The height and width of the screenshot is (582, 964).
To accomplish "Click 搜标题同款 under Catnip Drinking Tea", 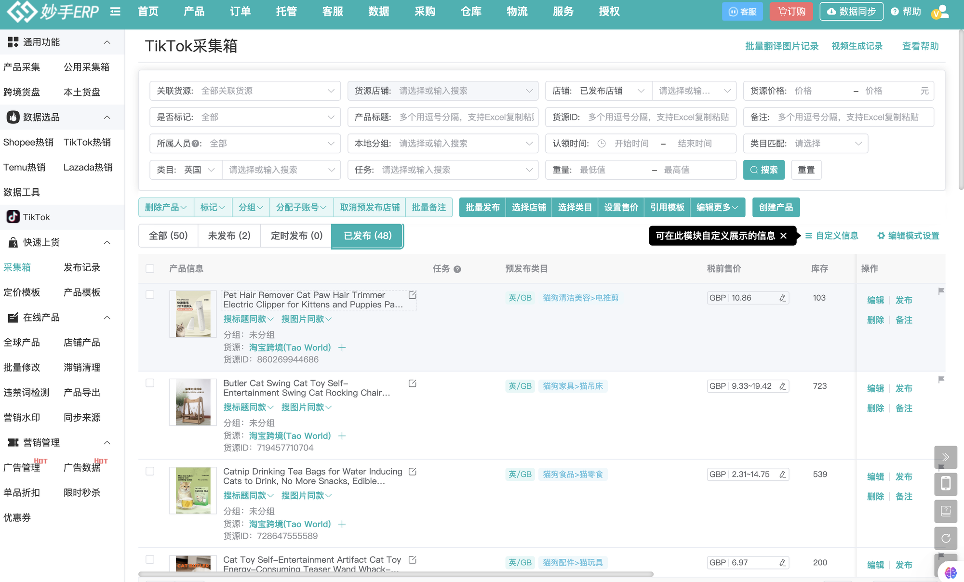I will [248, 495].
